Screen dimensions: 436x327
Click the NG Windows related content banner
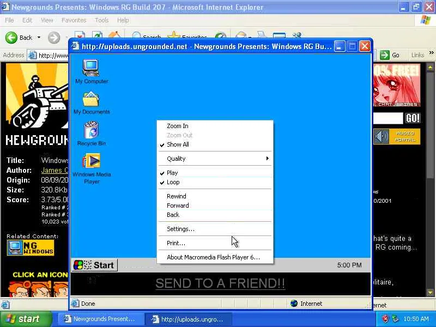tap(31, 248)
